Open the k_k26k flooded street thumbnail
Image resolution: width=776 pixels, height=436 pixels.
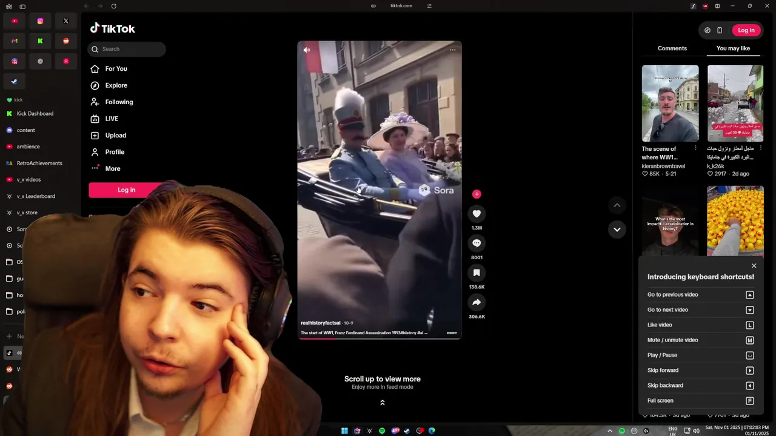pyautogui.click(x=735, y=104)
